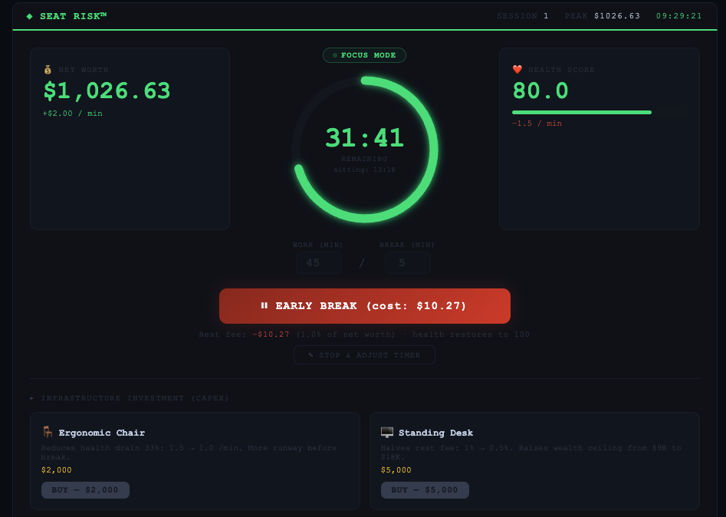Click the Ergonomic Chair title
The image size is (726, 517).
point(101,433)
